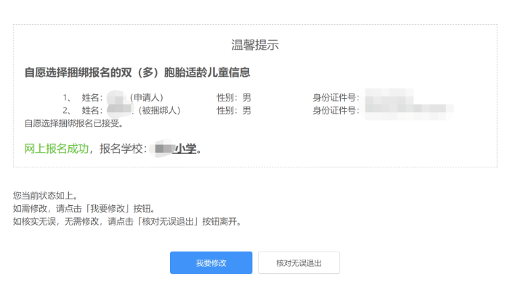The width and height of the screenshot is (505, 290).
Task: Click 性别：男 in the 被捆绑人 row
Action: coord(233,110)
